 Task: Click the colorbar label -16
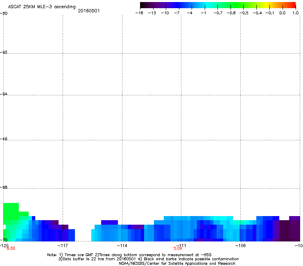pyautogui.click(x=139, y=13)
